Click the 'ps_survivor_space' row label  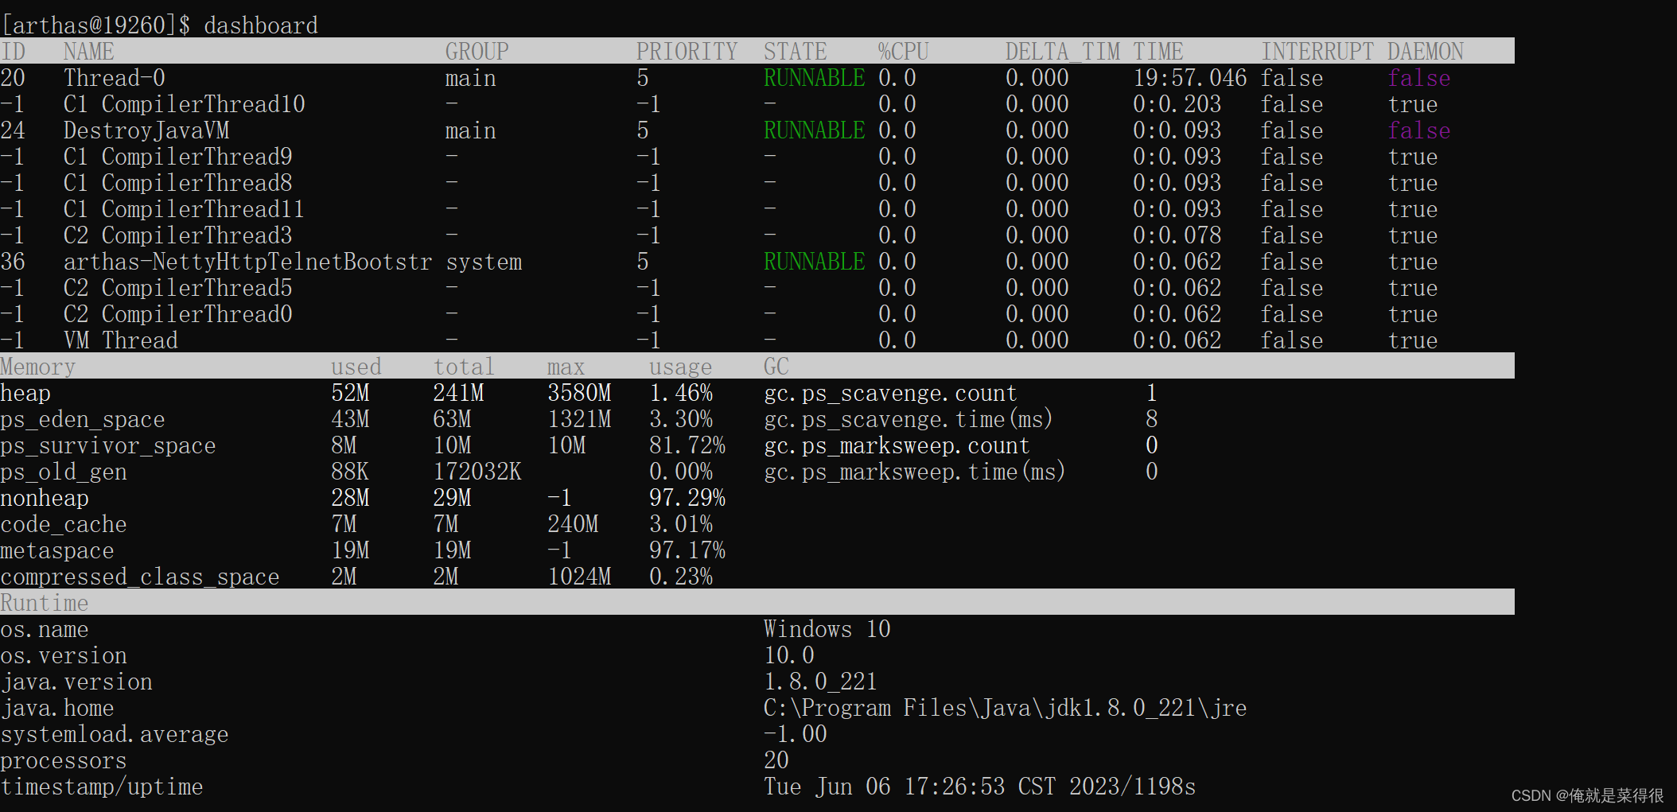point(108,445)
